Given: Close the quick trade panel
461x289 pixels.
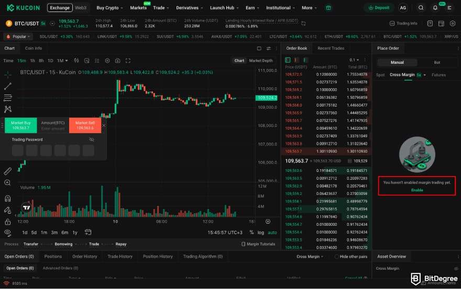Looking at the screenshot, I should (x=104, y=125).
